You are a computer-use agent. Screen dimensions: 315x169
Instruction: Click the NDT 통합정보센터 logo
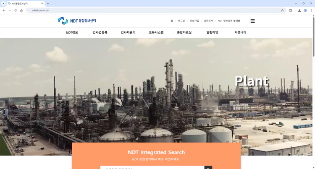click(77, 21)
